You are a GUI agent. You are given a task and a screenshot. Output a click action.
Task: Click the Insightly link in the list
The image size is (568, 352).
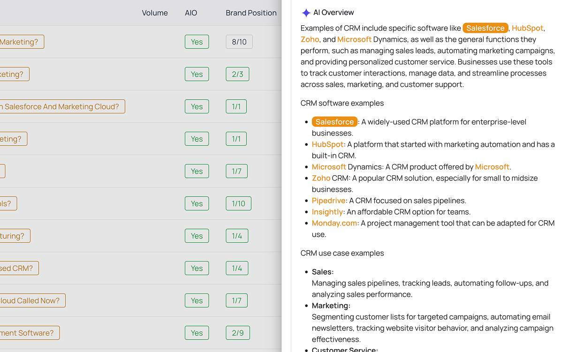[x=327, y=212]
